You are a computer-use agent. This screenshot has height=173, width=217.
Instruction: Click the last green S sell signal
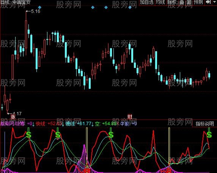coord(209,135)
